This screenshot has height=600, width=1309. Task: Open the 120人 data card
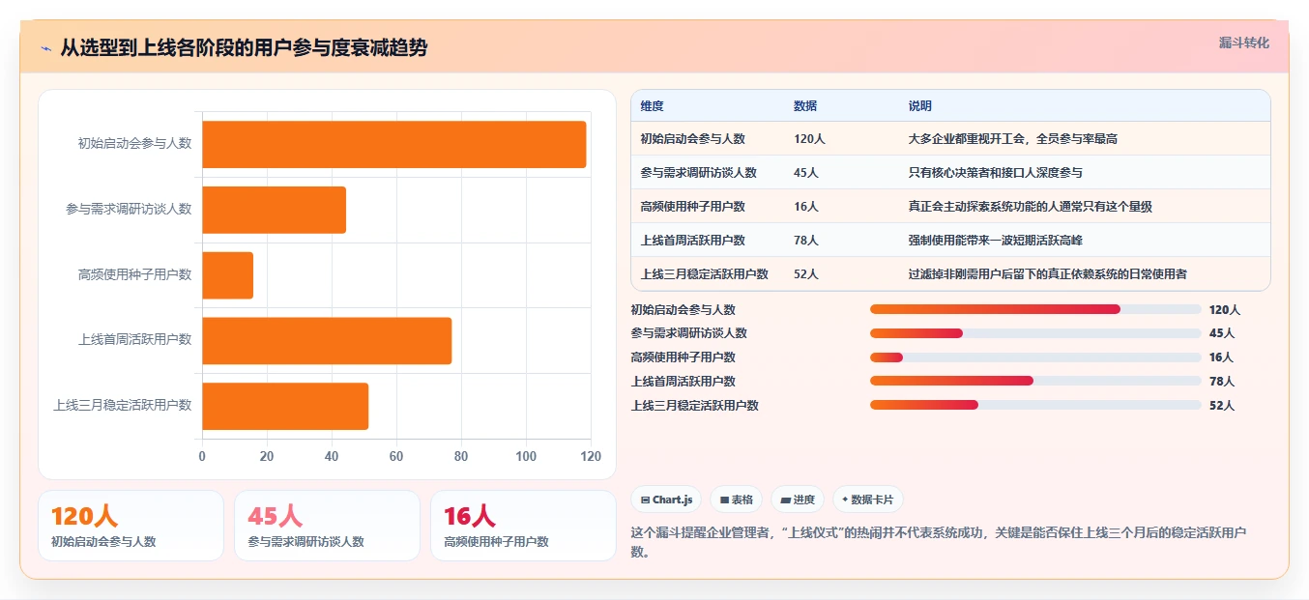[131, 526]
